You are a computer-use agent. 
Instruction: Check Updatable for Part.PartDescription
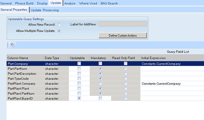pos(79,73)
